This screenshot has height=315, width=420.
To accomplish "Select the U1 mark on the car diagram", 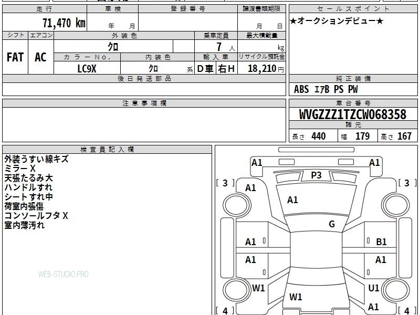I will pyautogui.click(x=374, y=288).
